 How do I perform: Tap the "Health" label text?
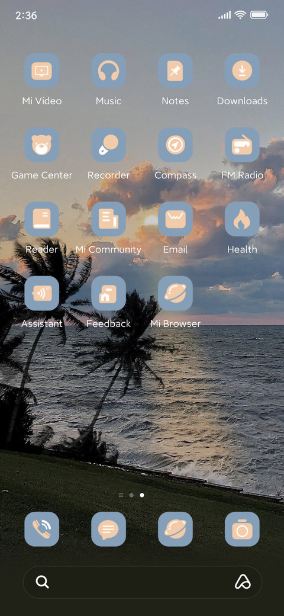(x=242, y=249)
